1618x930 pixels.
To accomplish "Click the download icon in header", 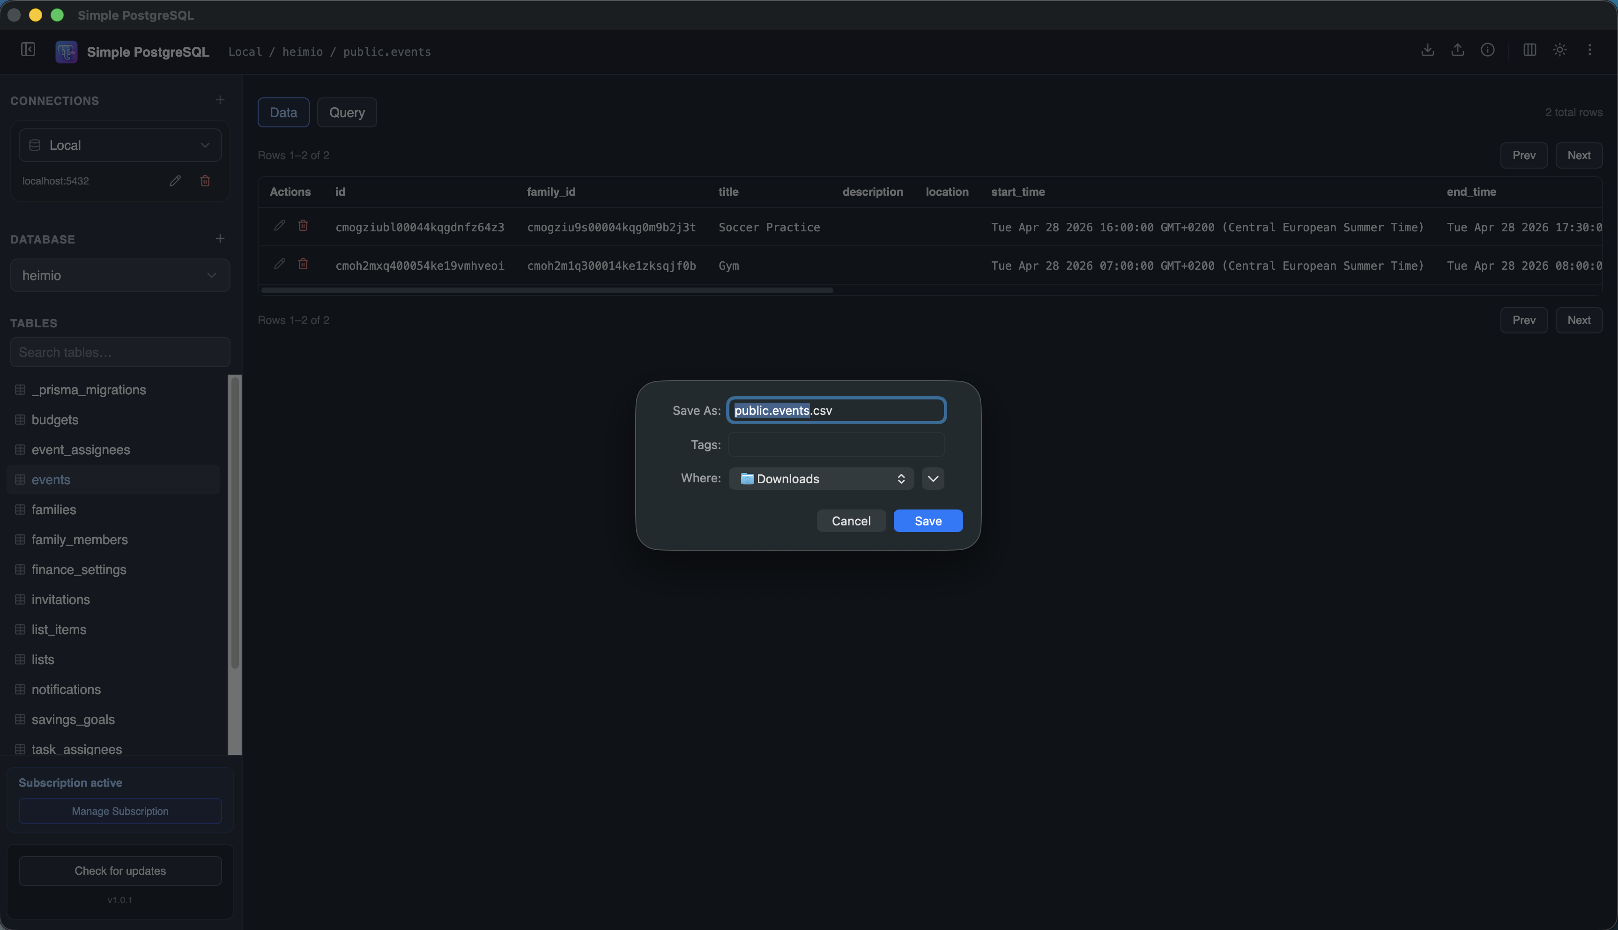I will tap(1428, 50).
